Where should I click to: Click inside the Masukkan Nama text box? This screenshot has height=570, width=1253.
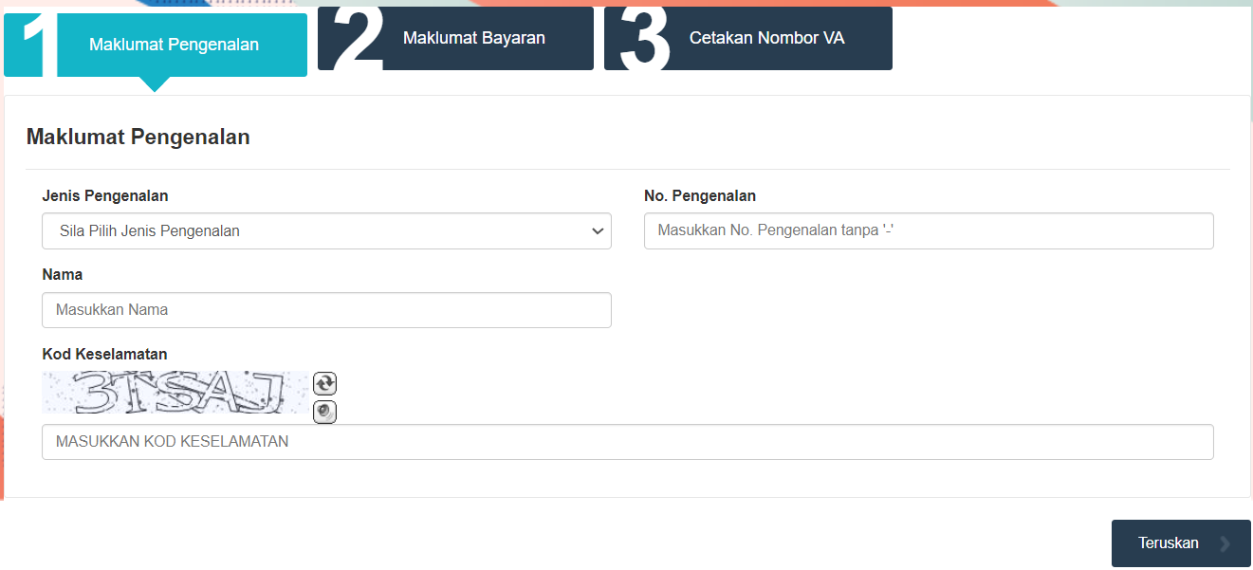pos(326,310)
